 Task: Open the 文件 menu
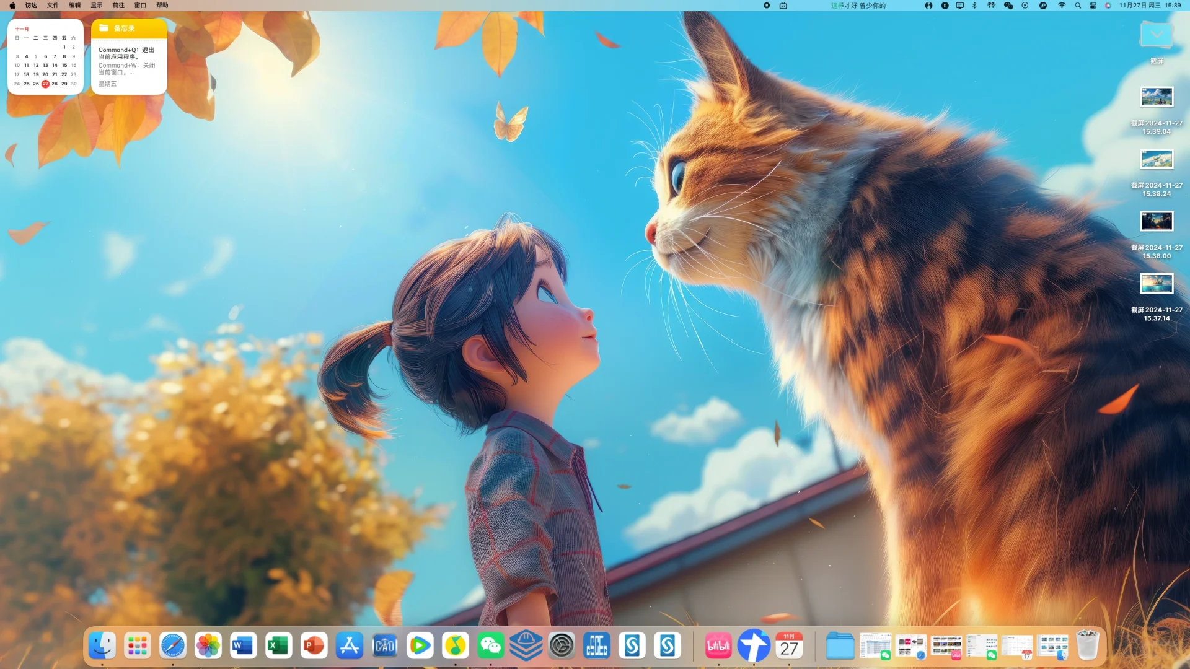53,6
